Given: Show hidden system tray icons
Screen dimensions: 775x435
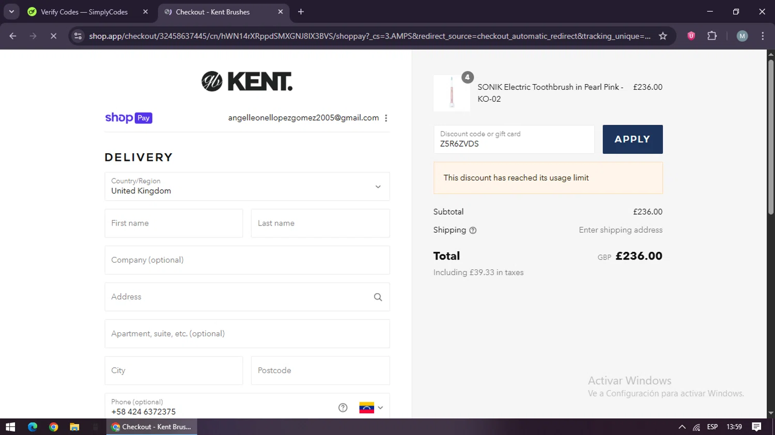Looking at the screenshot, I should [x=682, y=427].
